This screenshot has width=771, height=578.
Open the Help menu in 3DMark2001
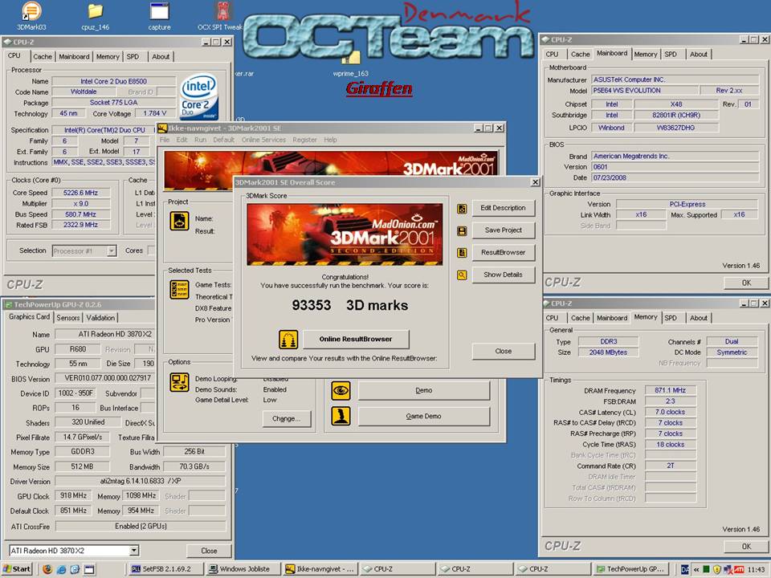pyautogui.click(x=330, y=140)
